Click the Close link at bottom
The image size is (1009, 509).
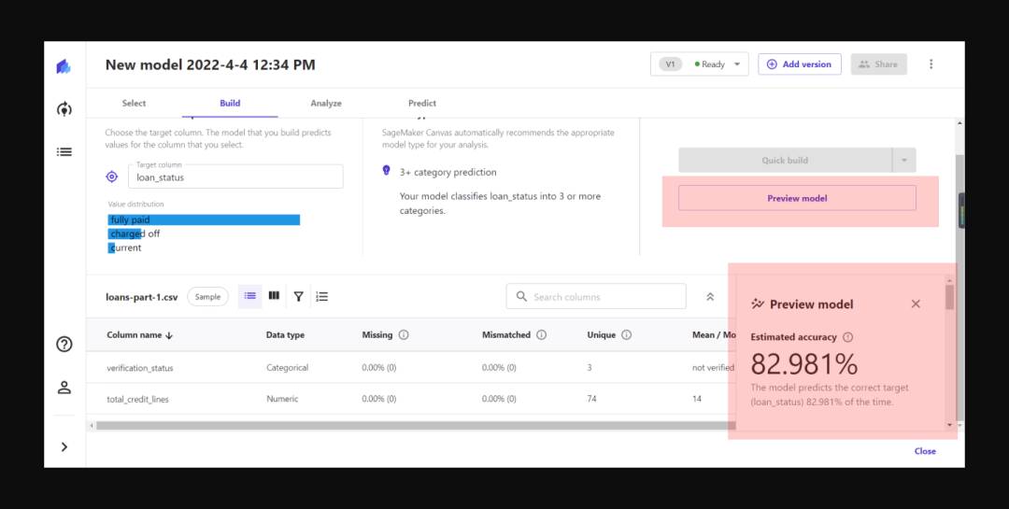point(925,451)
